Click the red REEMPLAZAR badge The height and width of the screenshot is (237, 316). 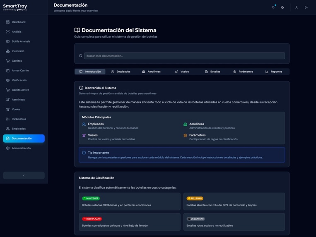click(92, 219)
